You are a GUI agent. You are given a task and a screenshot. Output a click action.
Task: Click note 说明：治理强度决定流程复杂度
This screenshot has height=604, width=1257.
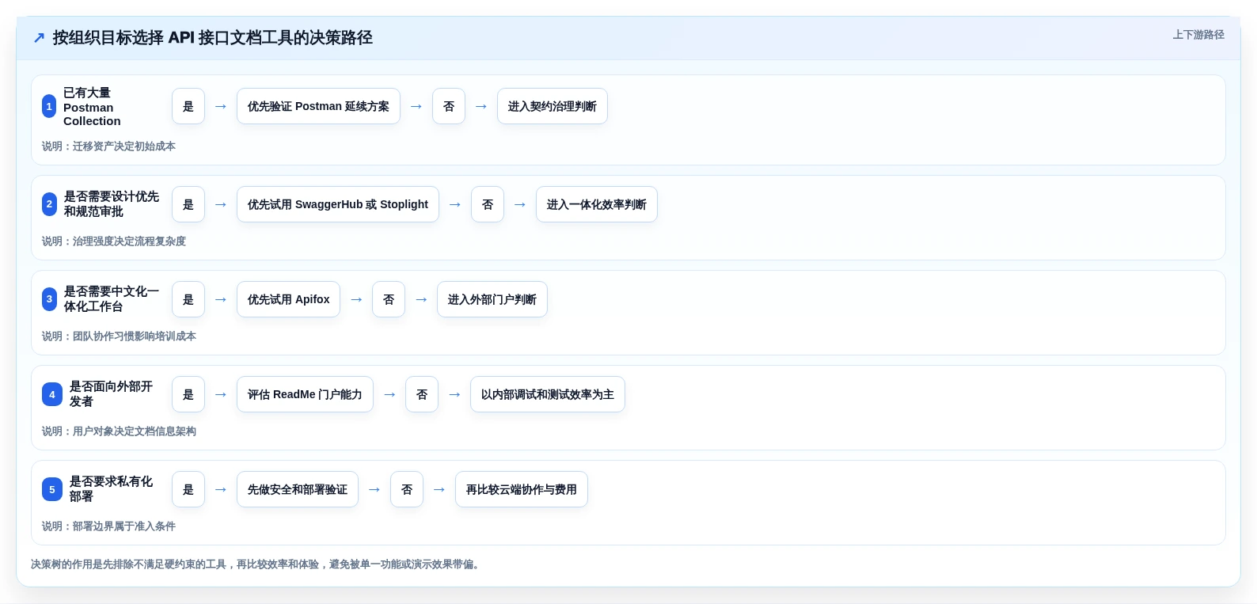point(114,241)
